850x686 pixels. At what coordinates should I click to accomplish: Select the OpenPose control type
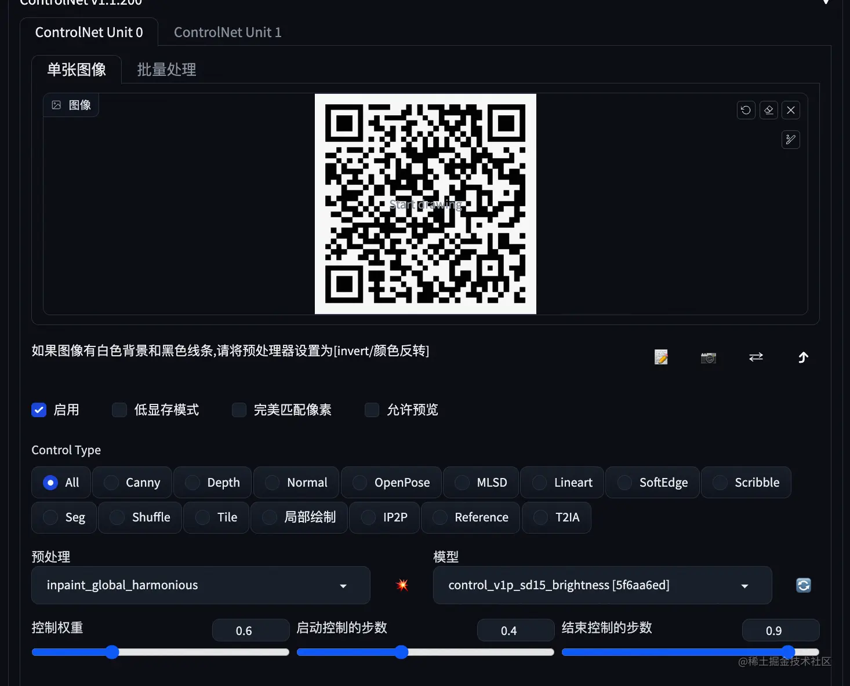coord(391,483)
